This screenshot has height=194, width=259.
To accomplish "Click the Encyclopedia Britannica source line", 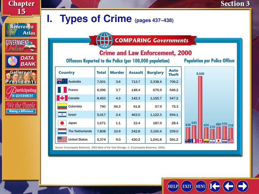I will coord(110,148).
